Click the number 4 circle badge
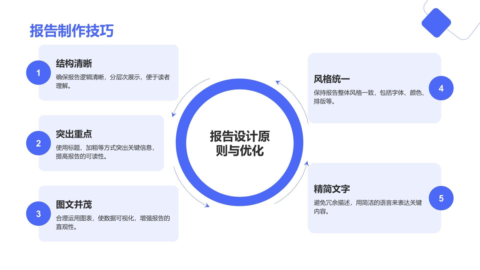Image resolution: width=480 pixels, height=270 pixels. pos(441,88)
